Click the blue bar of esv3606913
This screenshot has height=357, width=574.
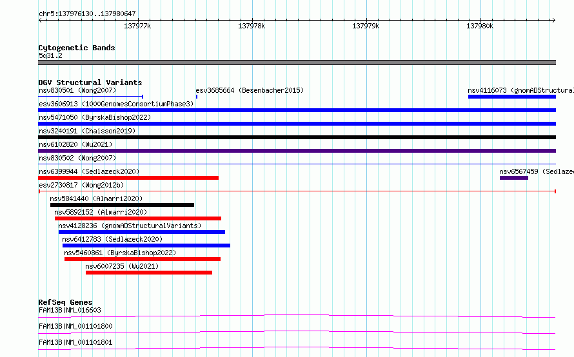[x=297, y=110]
